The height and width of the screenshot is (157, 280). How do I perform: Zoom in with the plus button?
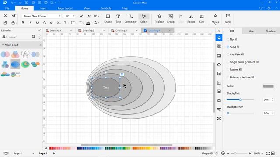(x=250, y=153)
